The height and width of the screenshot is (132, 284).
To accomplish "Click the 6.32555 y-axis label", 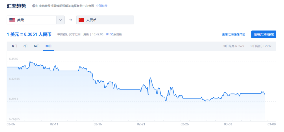I will [x=14, y=79].
